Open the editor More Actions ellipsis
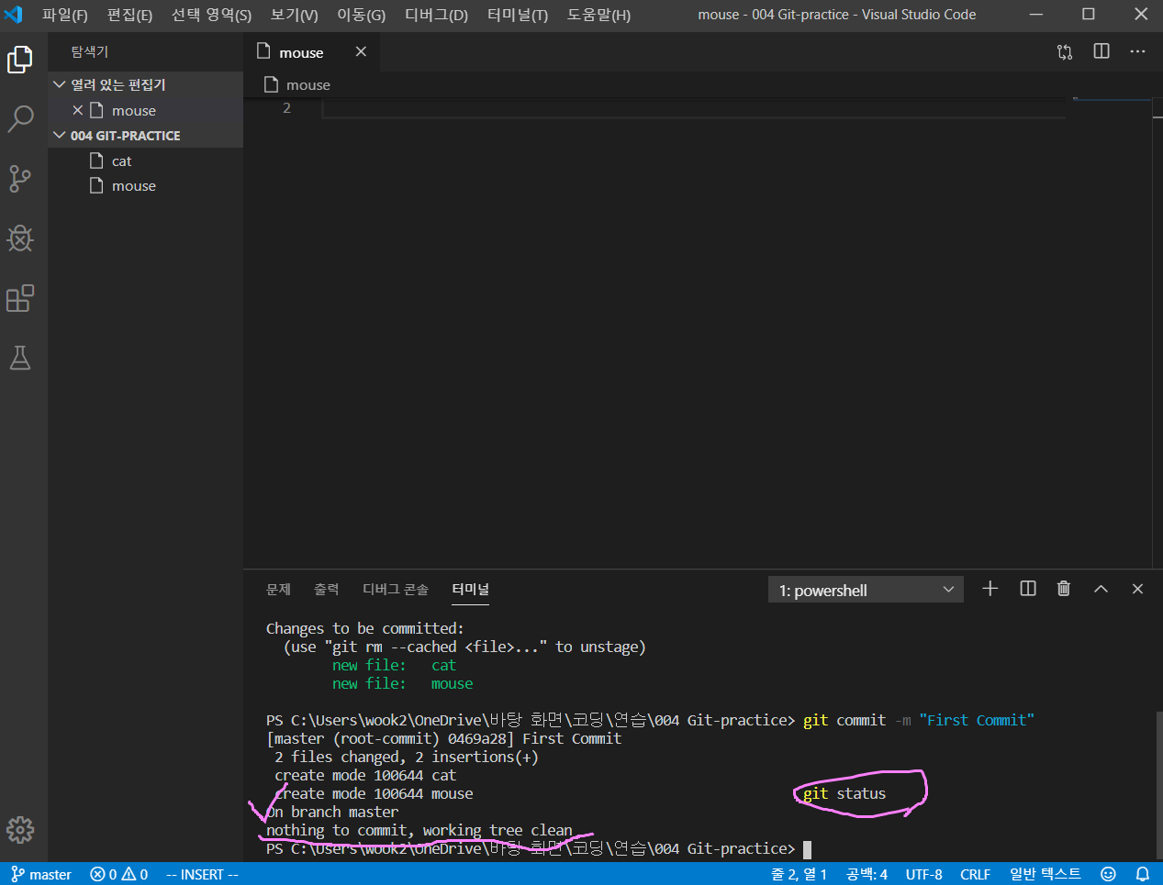This screenshot has height=885, width=1163. (x=1138, y=52)
